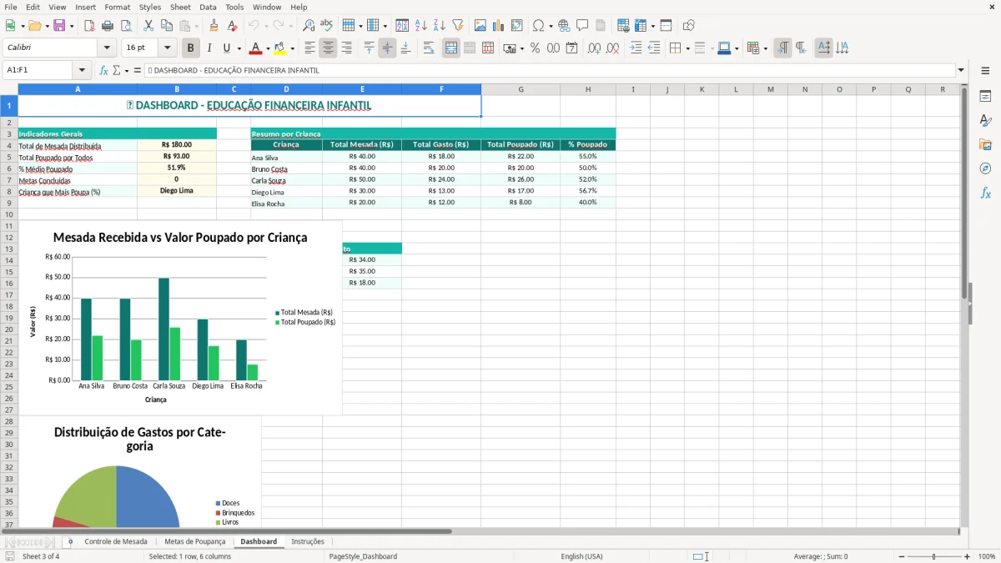Click Font Color red A swatch
The image size is (1001, 563).
(256, 48)
